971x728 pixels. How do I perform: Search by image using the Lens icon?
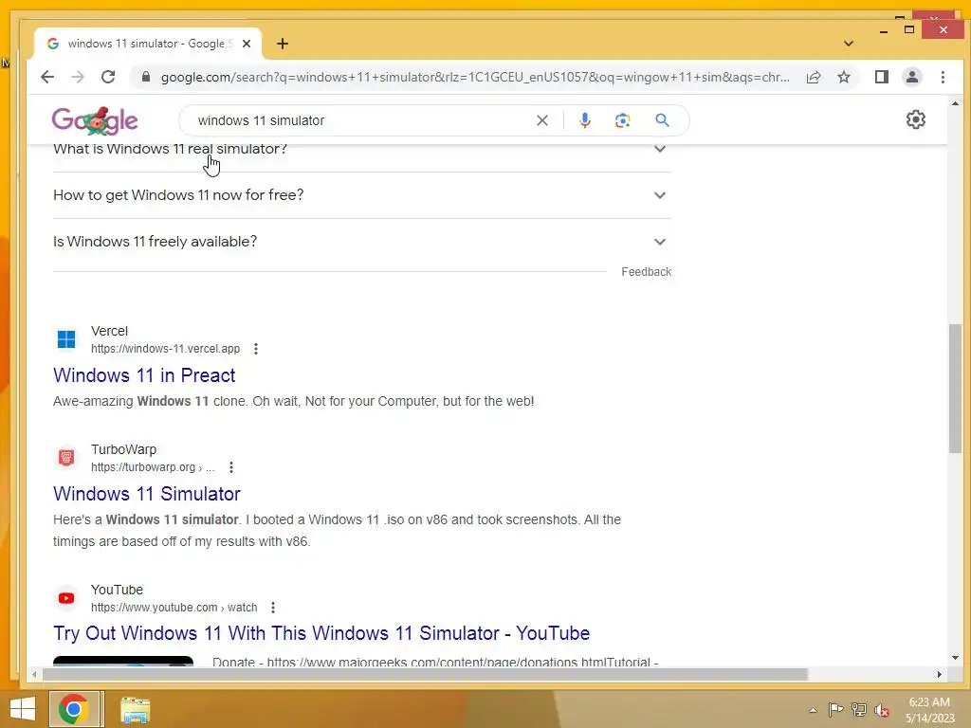pos(622,120)
